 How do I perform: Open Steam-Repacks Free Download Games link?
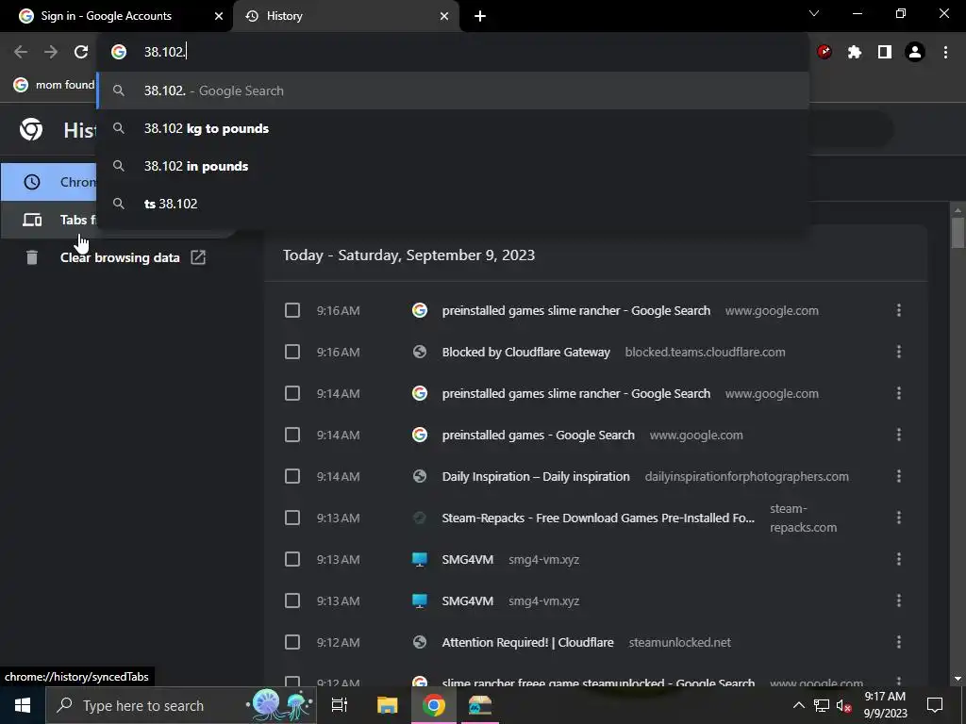(598, 518)
